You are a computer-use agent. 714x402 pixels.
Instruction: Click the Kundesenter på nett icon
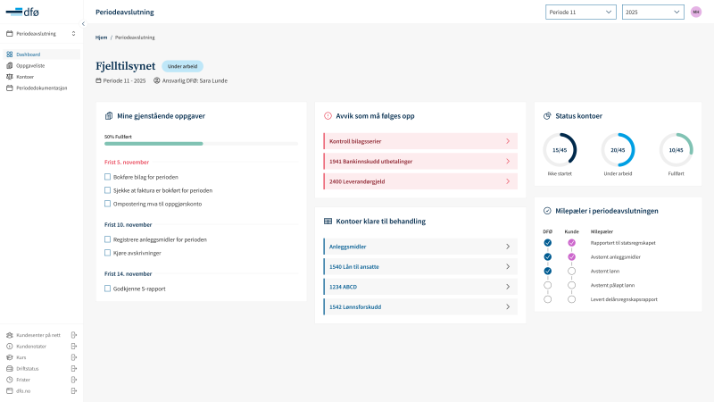pyautogui.click(x=10, y=335)
